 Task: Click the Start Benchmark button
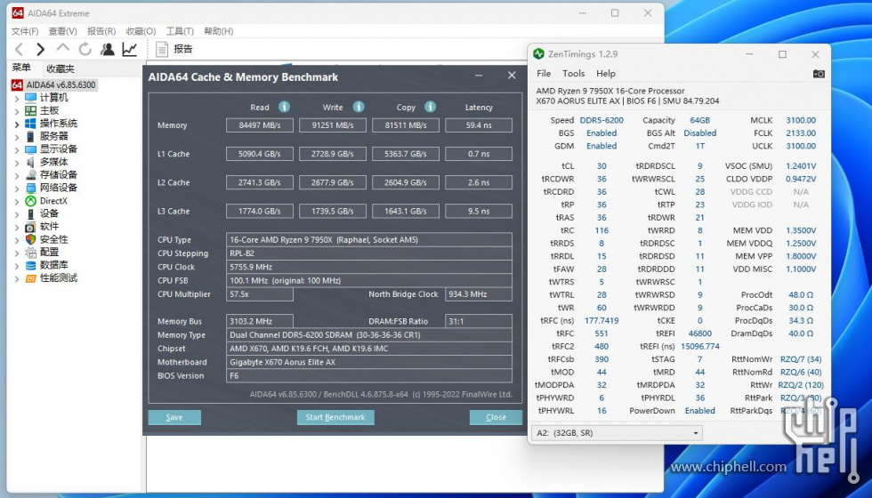tap(335, 417)
